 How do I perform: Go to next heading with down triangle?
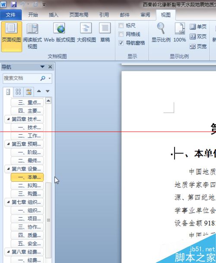48,91
